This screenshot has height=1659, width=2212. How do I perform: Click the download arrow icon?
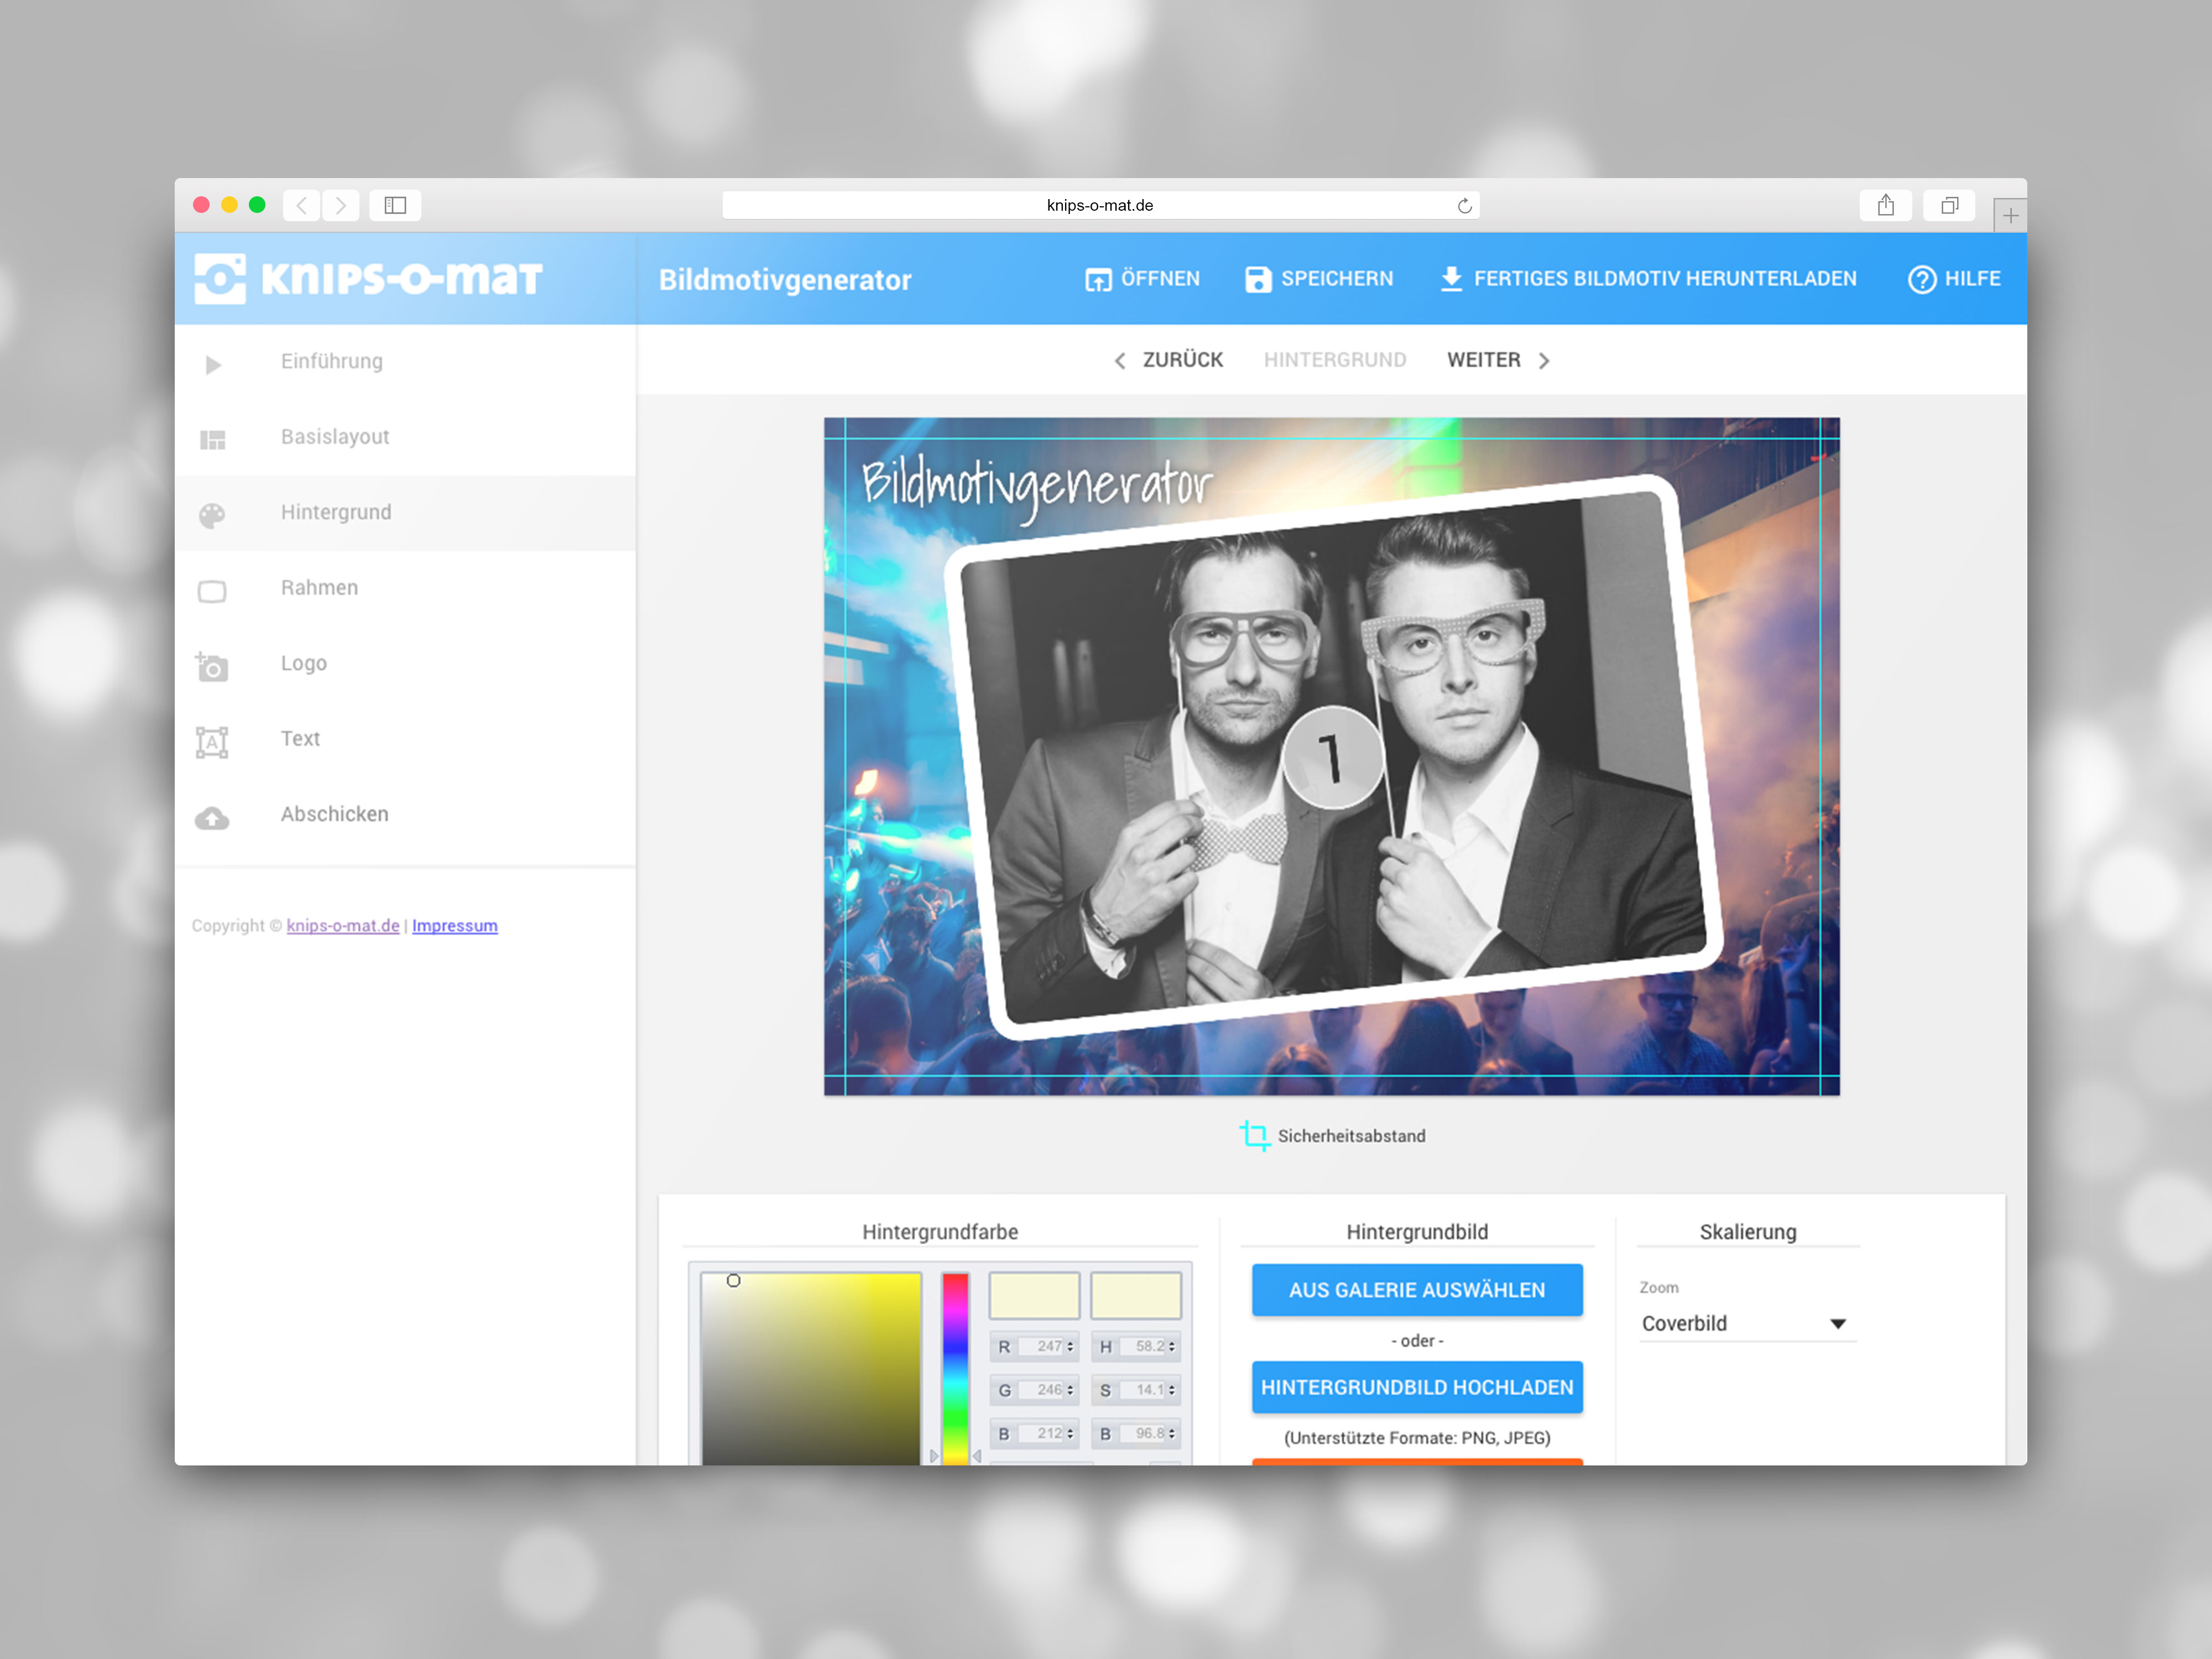pos(1451,278)
